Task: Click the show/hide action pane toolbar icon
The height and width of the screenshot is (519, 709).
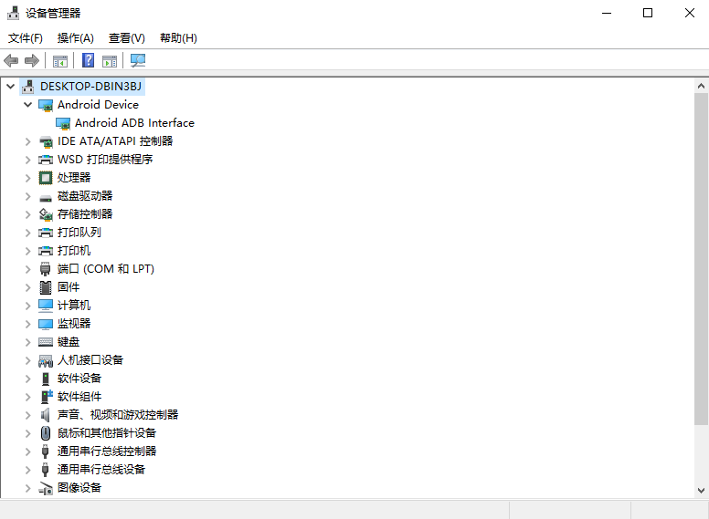Action: click(110, 60)
